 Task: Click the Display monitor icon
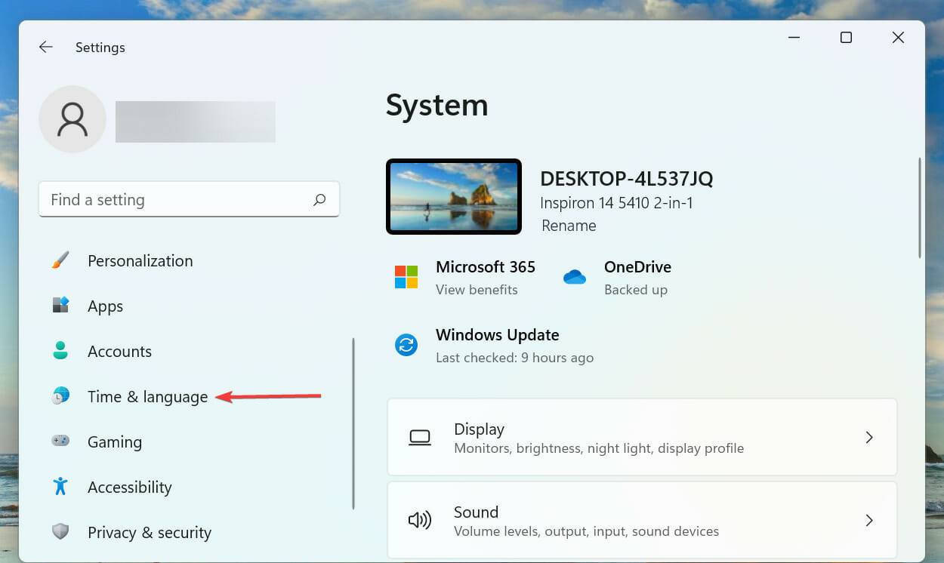[x=420, y=437]
